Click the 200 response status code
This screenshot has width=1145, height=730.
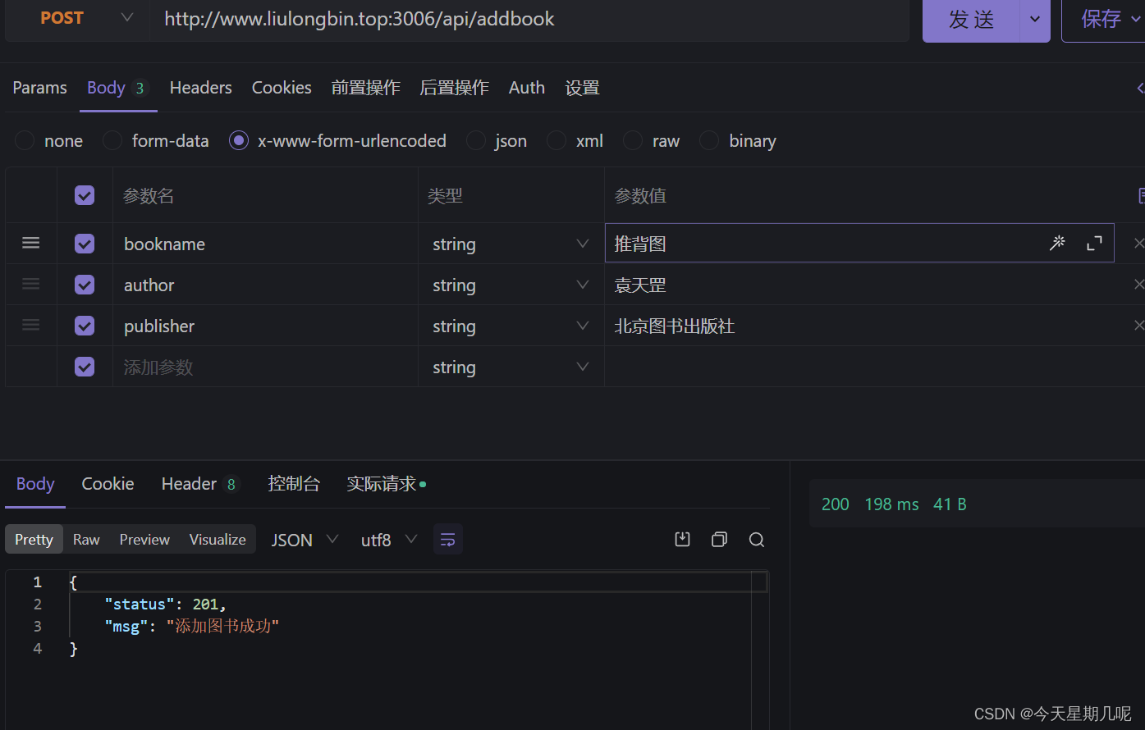(836, 504)
